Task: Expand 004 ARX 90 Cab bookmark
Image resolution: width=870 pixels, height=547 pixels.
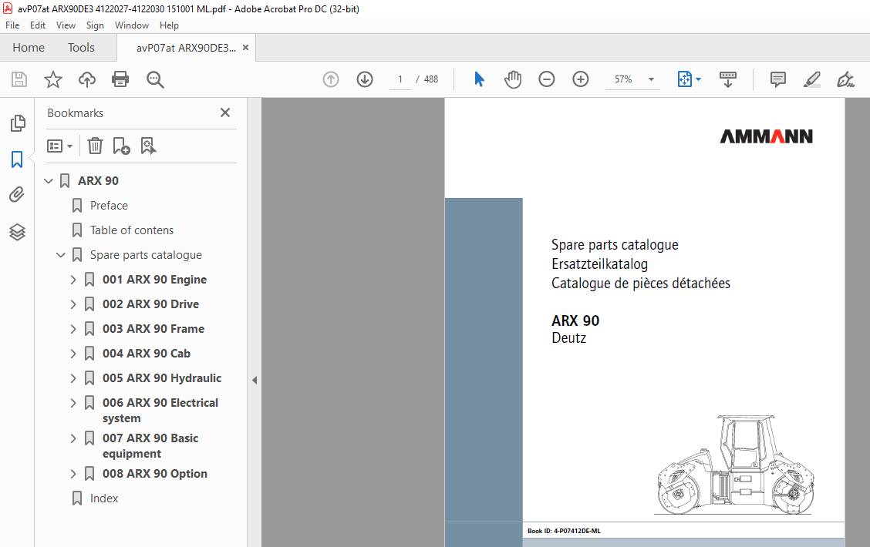Action: pos(73,354)
